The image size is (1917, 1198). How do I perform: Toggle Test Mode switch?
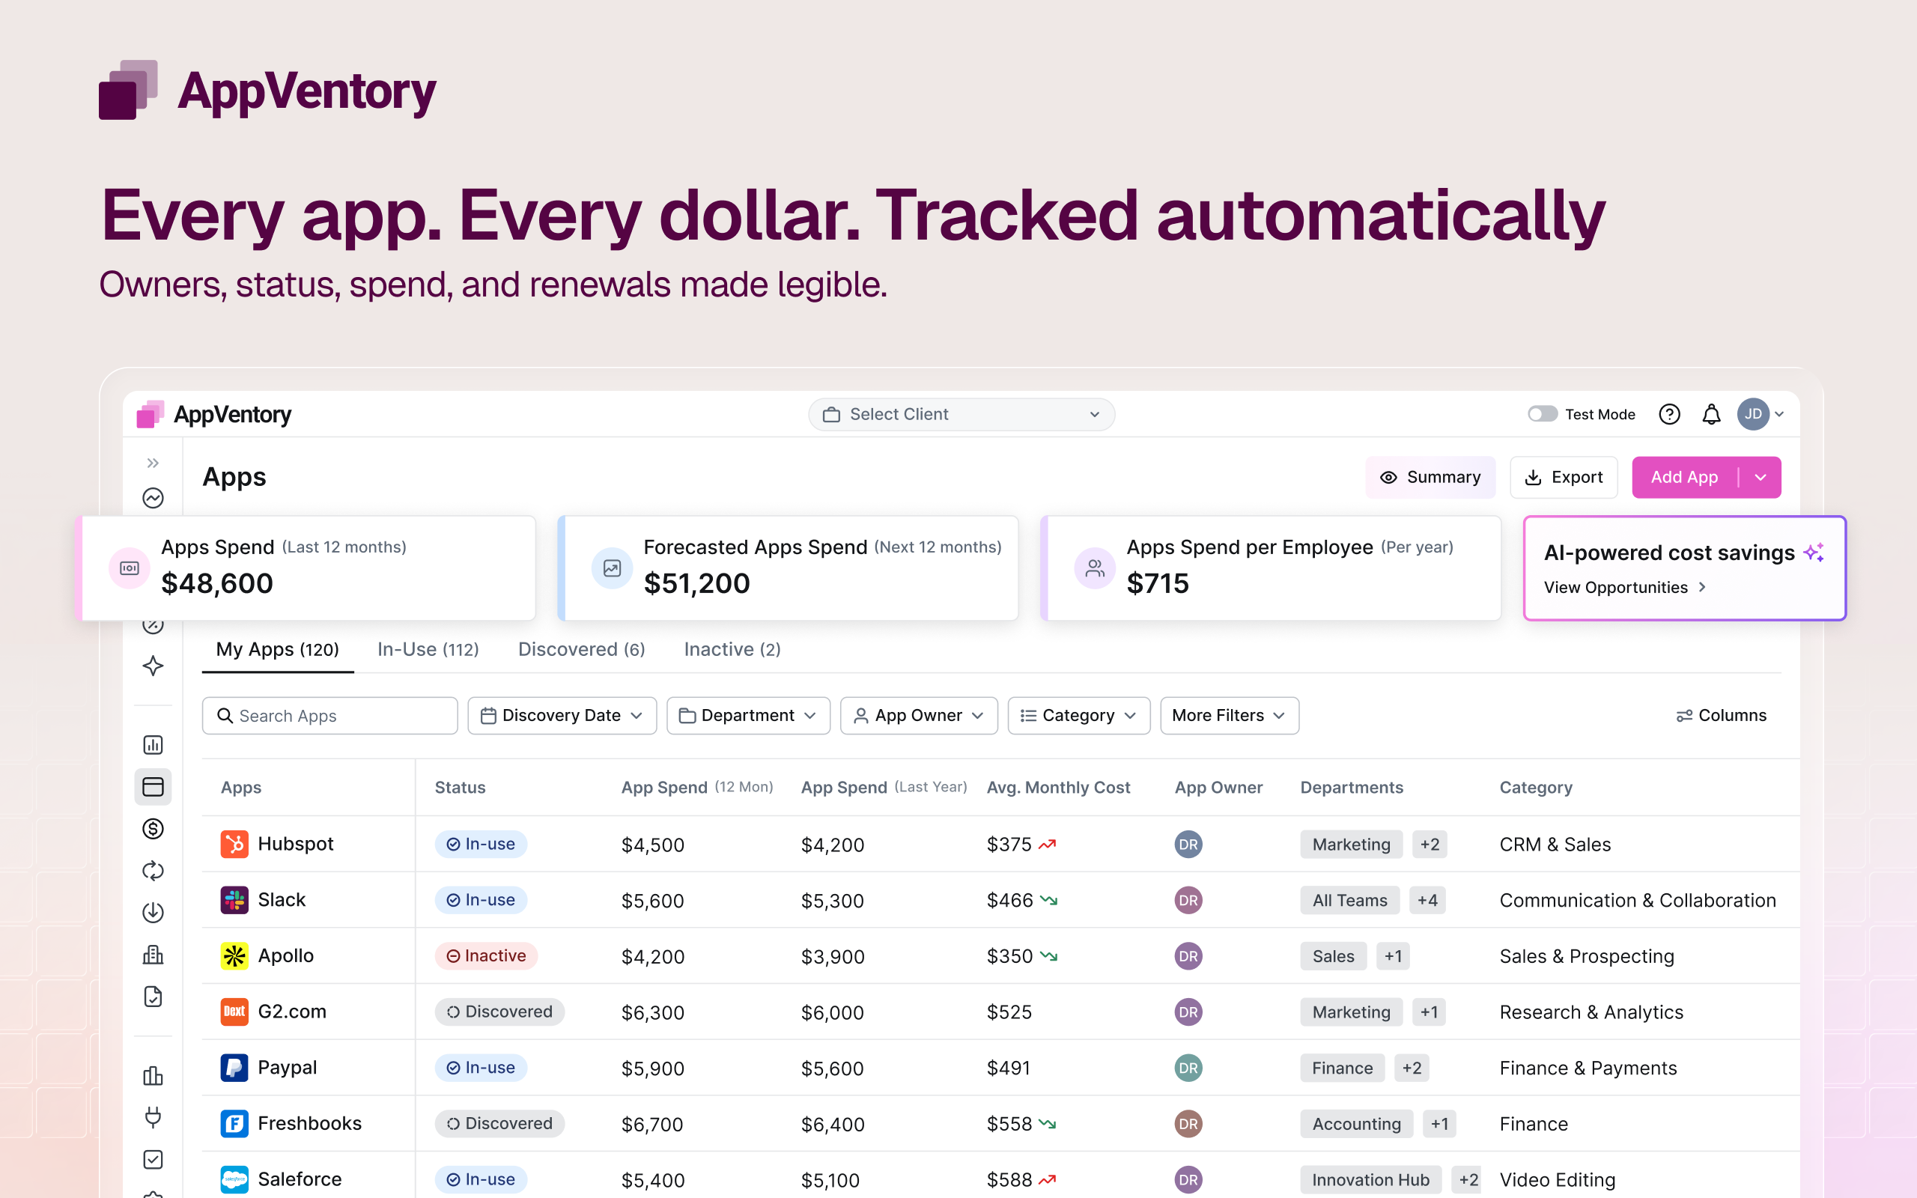coord(1542,414)
